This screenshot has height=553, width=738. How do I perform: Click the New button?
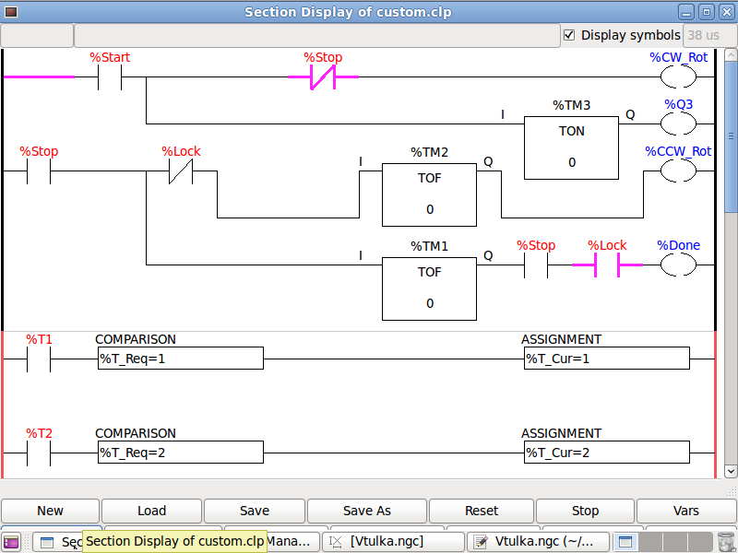51,511
